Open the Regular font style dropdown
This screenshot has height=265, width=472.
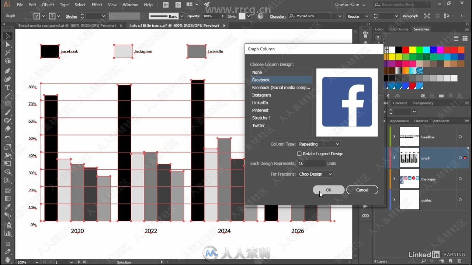tap(367, 16)
